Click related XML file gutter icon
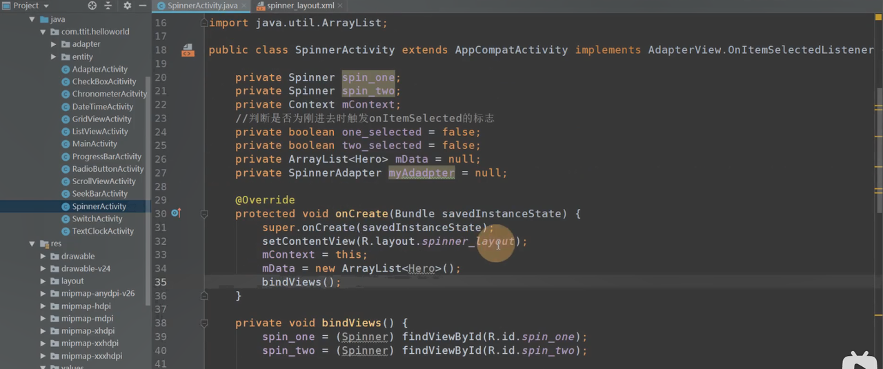Viewport: 883px width, 369px height. pos(188,50)
